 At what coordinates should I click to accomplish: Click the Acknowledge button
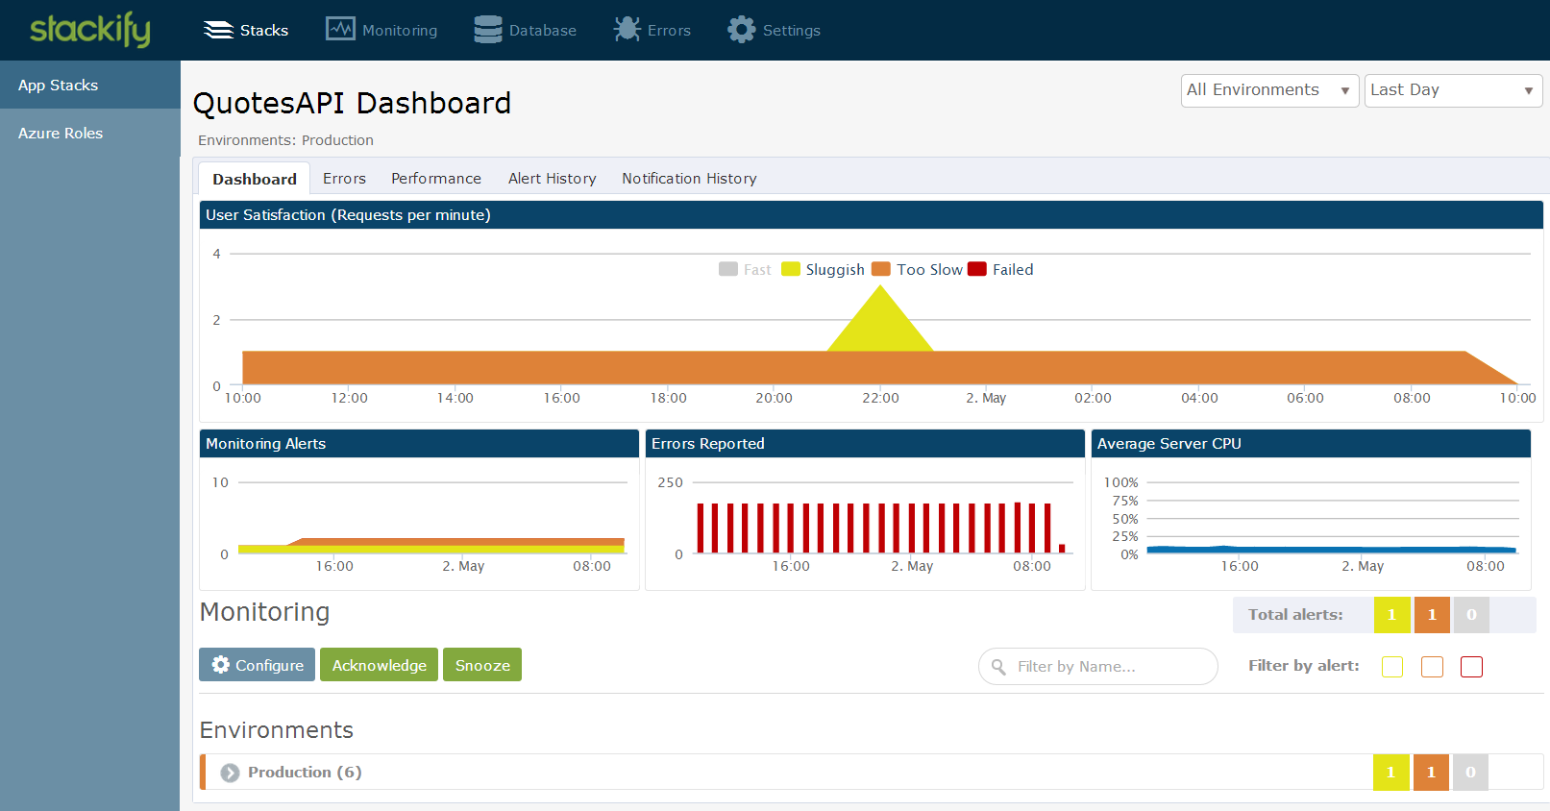(379, 665)
